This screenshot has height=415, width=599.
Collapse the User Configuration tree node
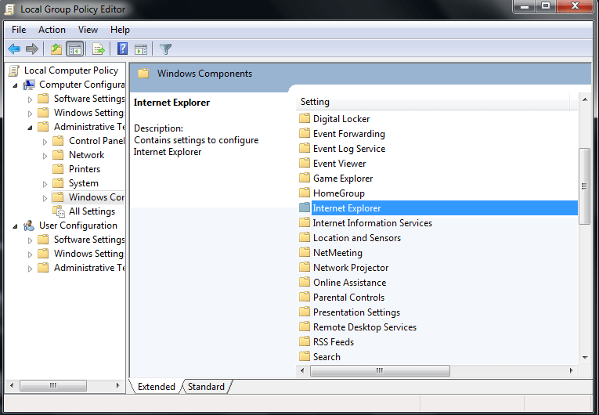[15, 226]
